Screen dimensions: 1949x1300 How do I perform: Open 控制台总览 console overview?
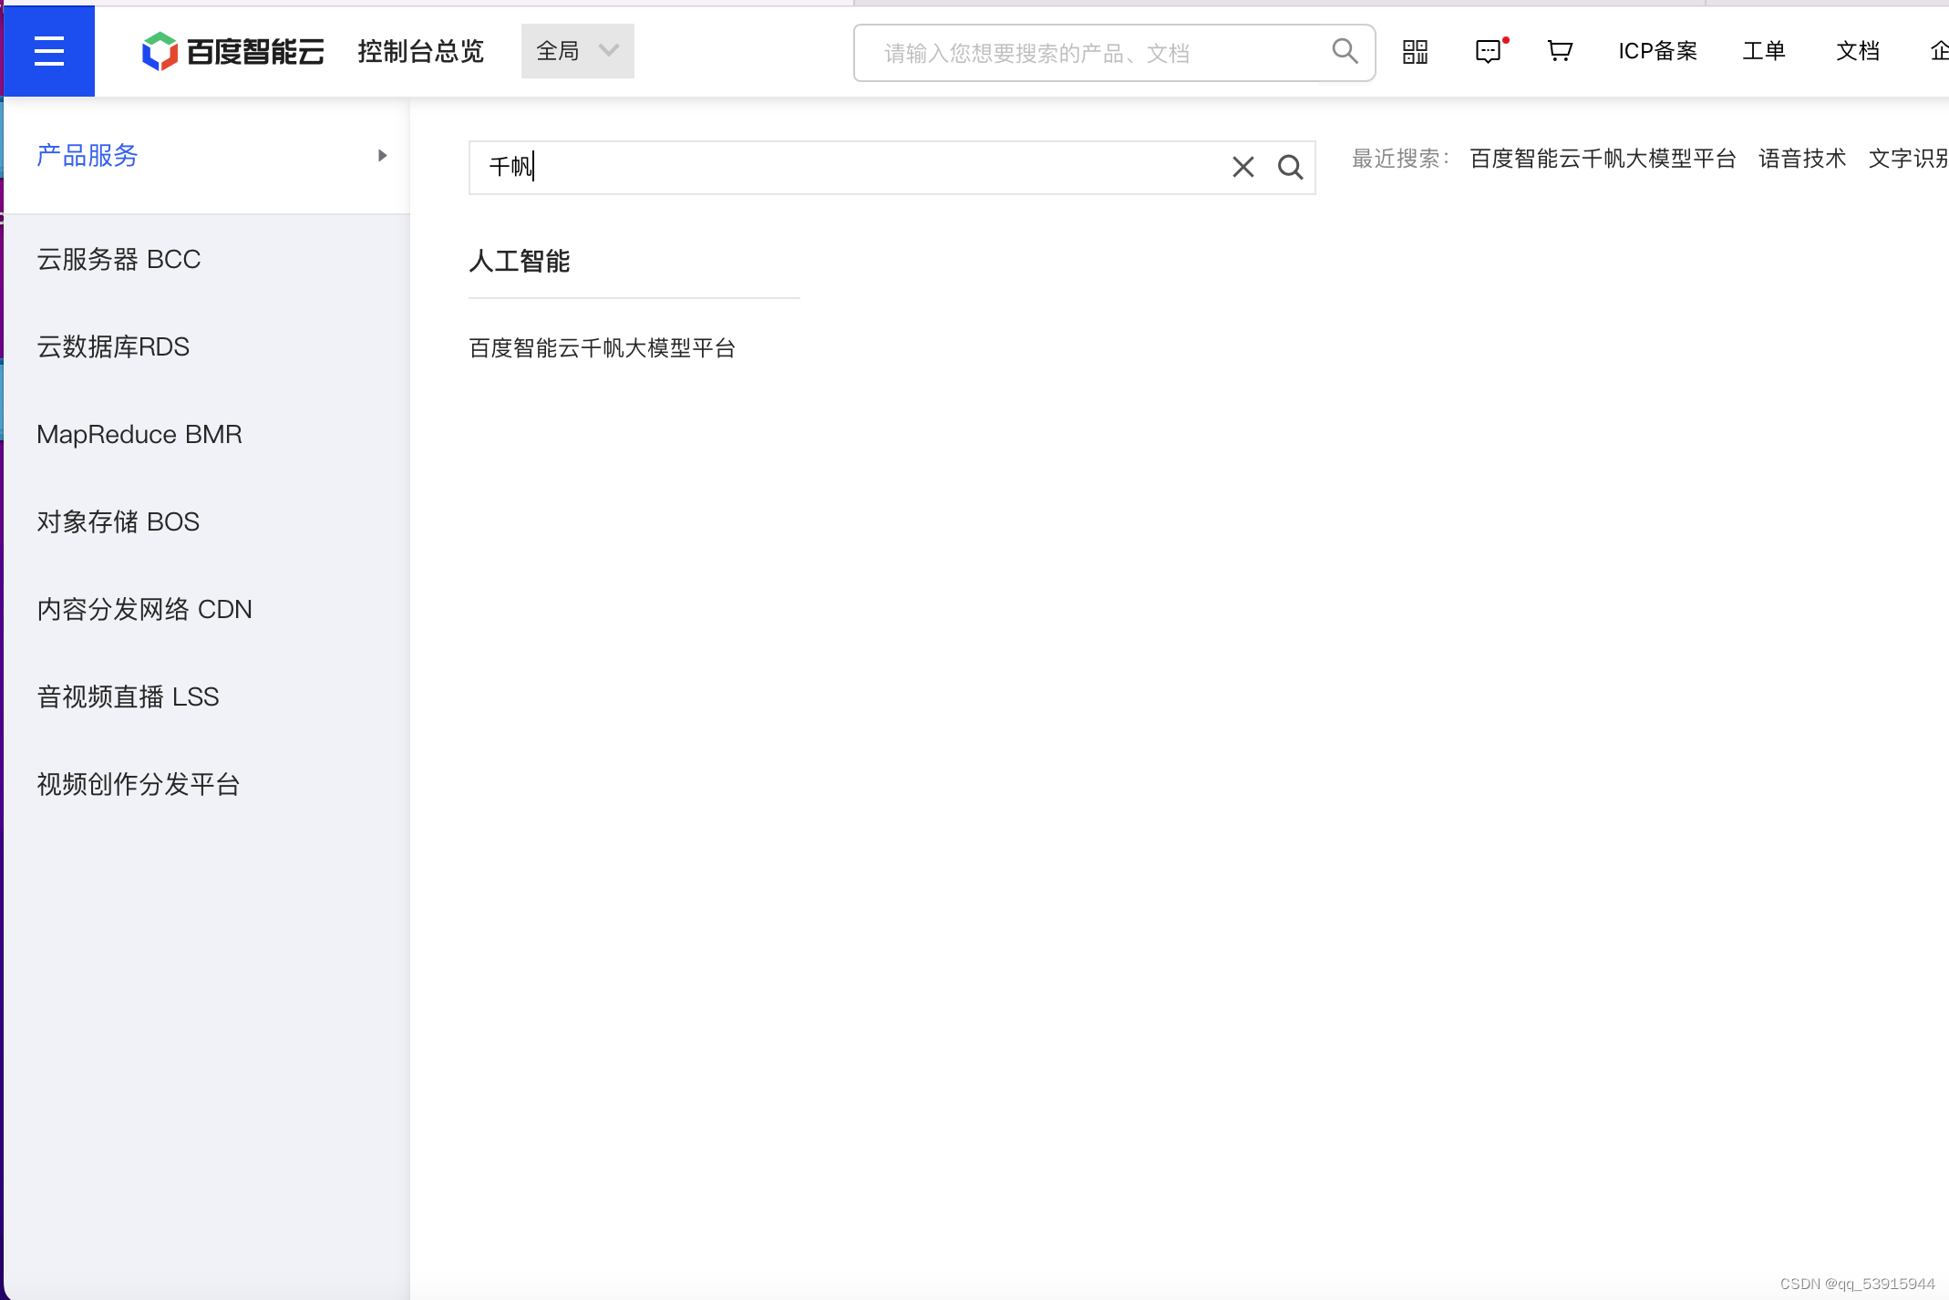click(x=420, y=51)
